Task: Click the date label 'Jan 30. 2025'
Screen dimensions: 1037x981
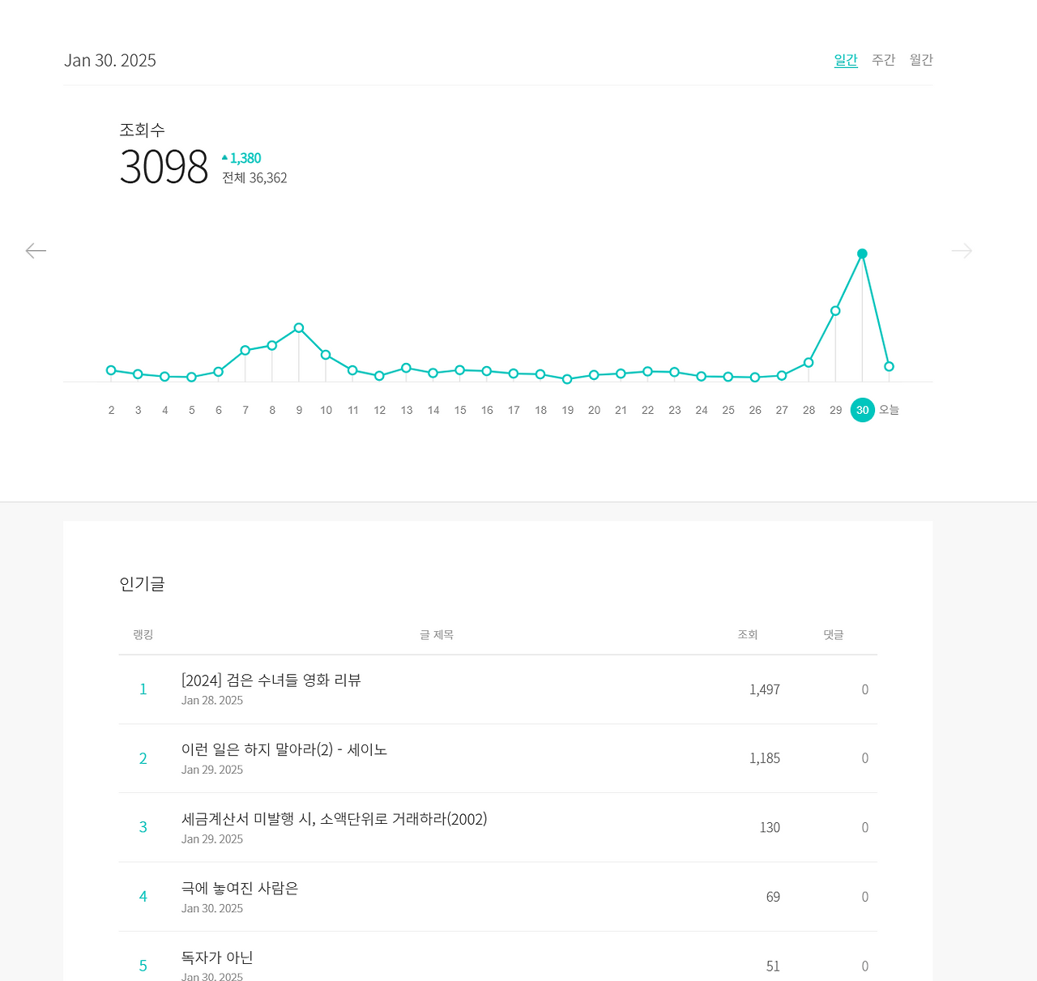Action: coord(110,59)
